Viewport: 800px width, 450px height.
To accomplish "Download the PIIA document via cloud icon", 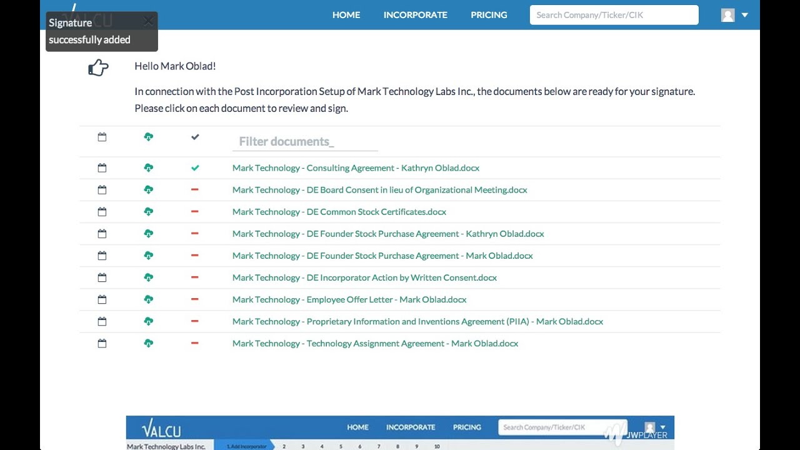I will tap(148, 321).
